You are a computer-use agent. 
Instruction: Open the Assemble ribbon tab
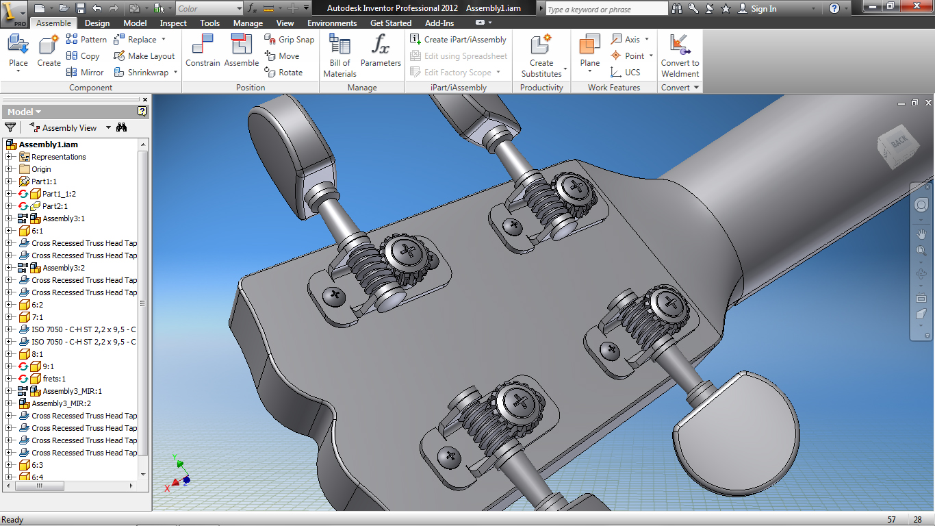tap(53, 23)
